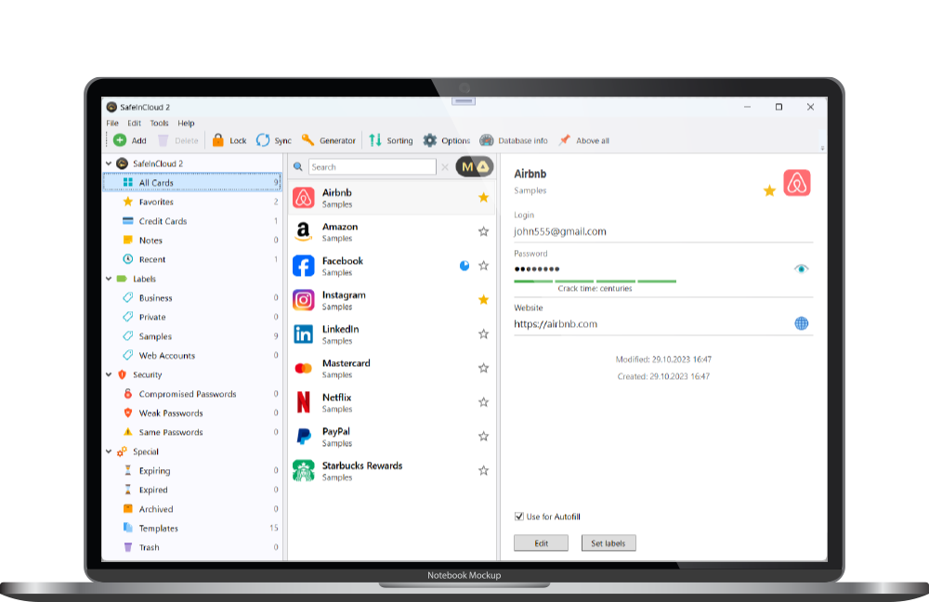Select the Netflix card icon
Image resolution: width=929 pixels, height=602 pixels.
304,402
